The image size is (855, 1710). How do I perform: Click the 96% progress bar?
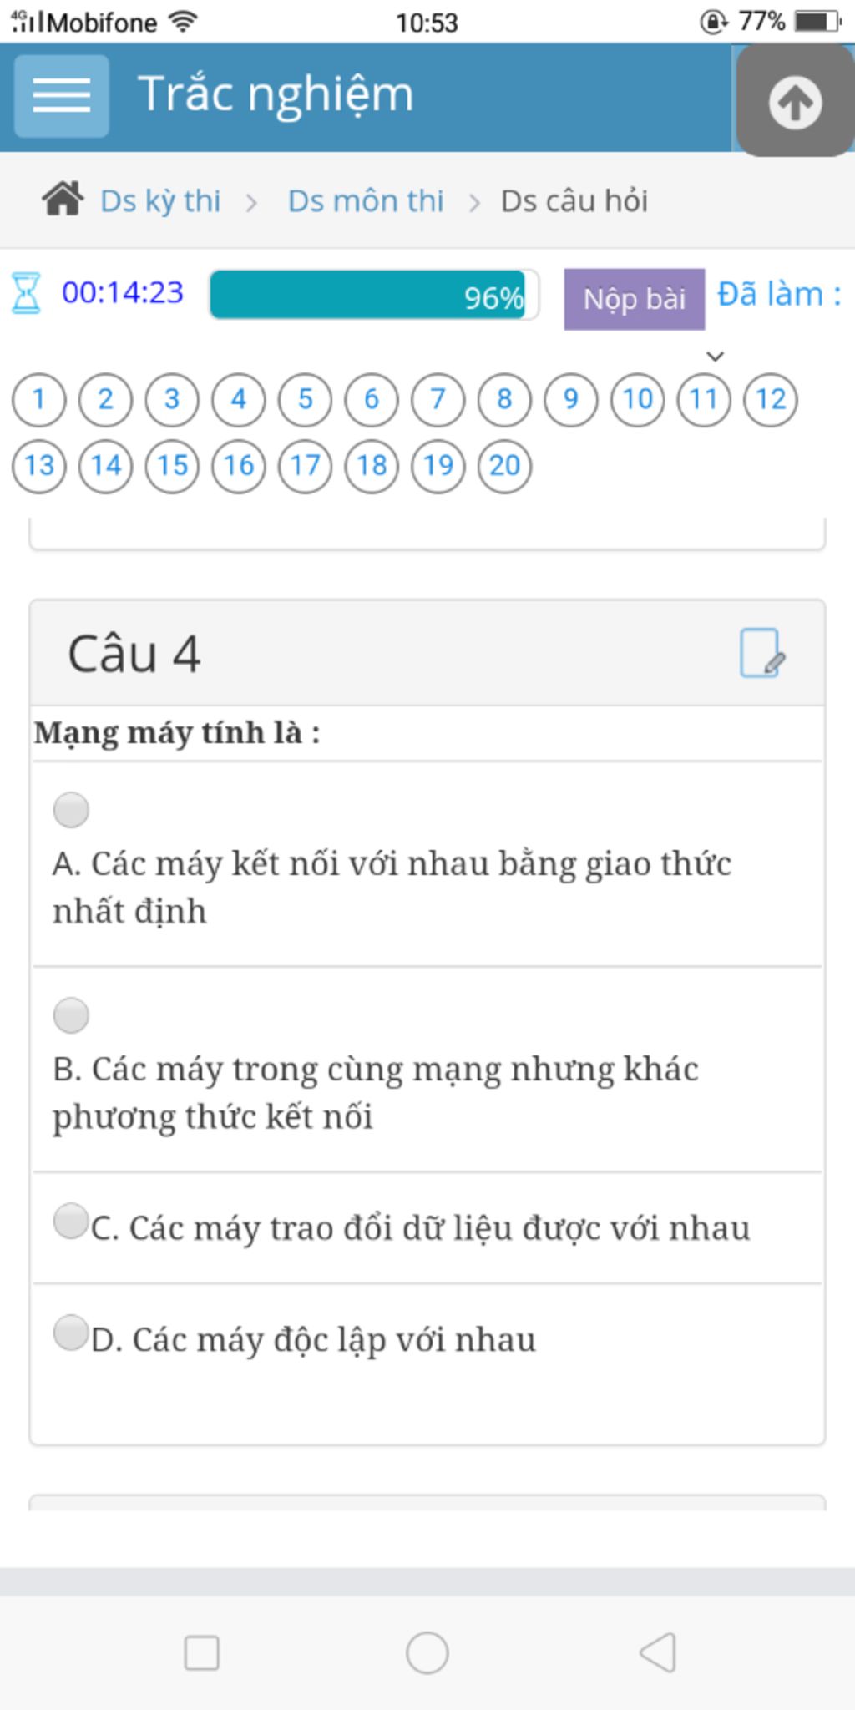click(x=373, y=295)
